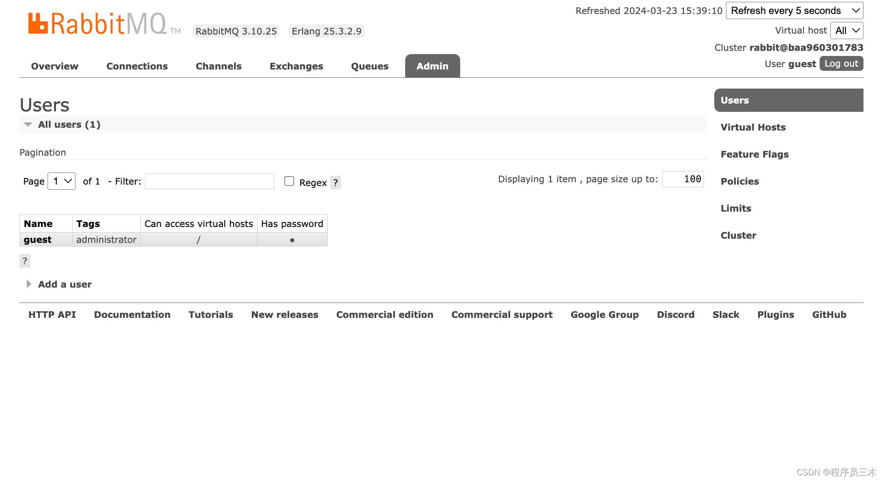Open the Regex help tooltip
The width and height of the screenshot is (884, 481).
coord(335,182)
